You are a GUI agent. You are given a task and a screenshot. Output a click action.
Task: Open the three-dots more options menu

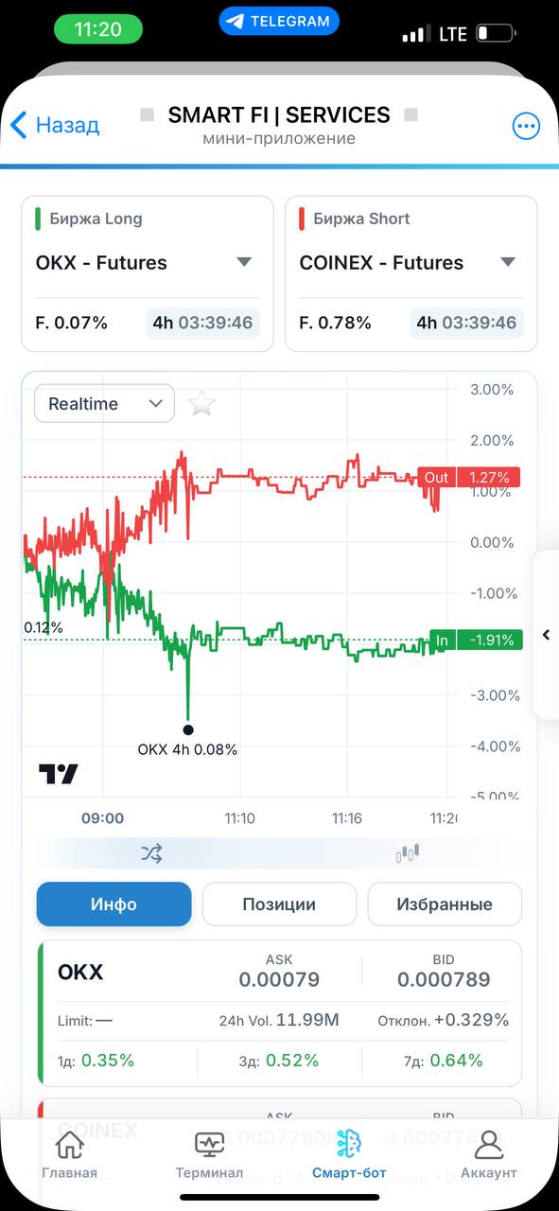[x=526, y=126]
